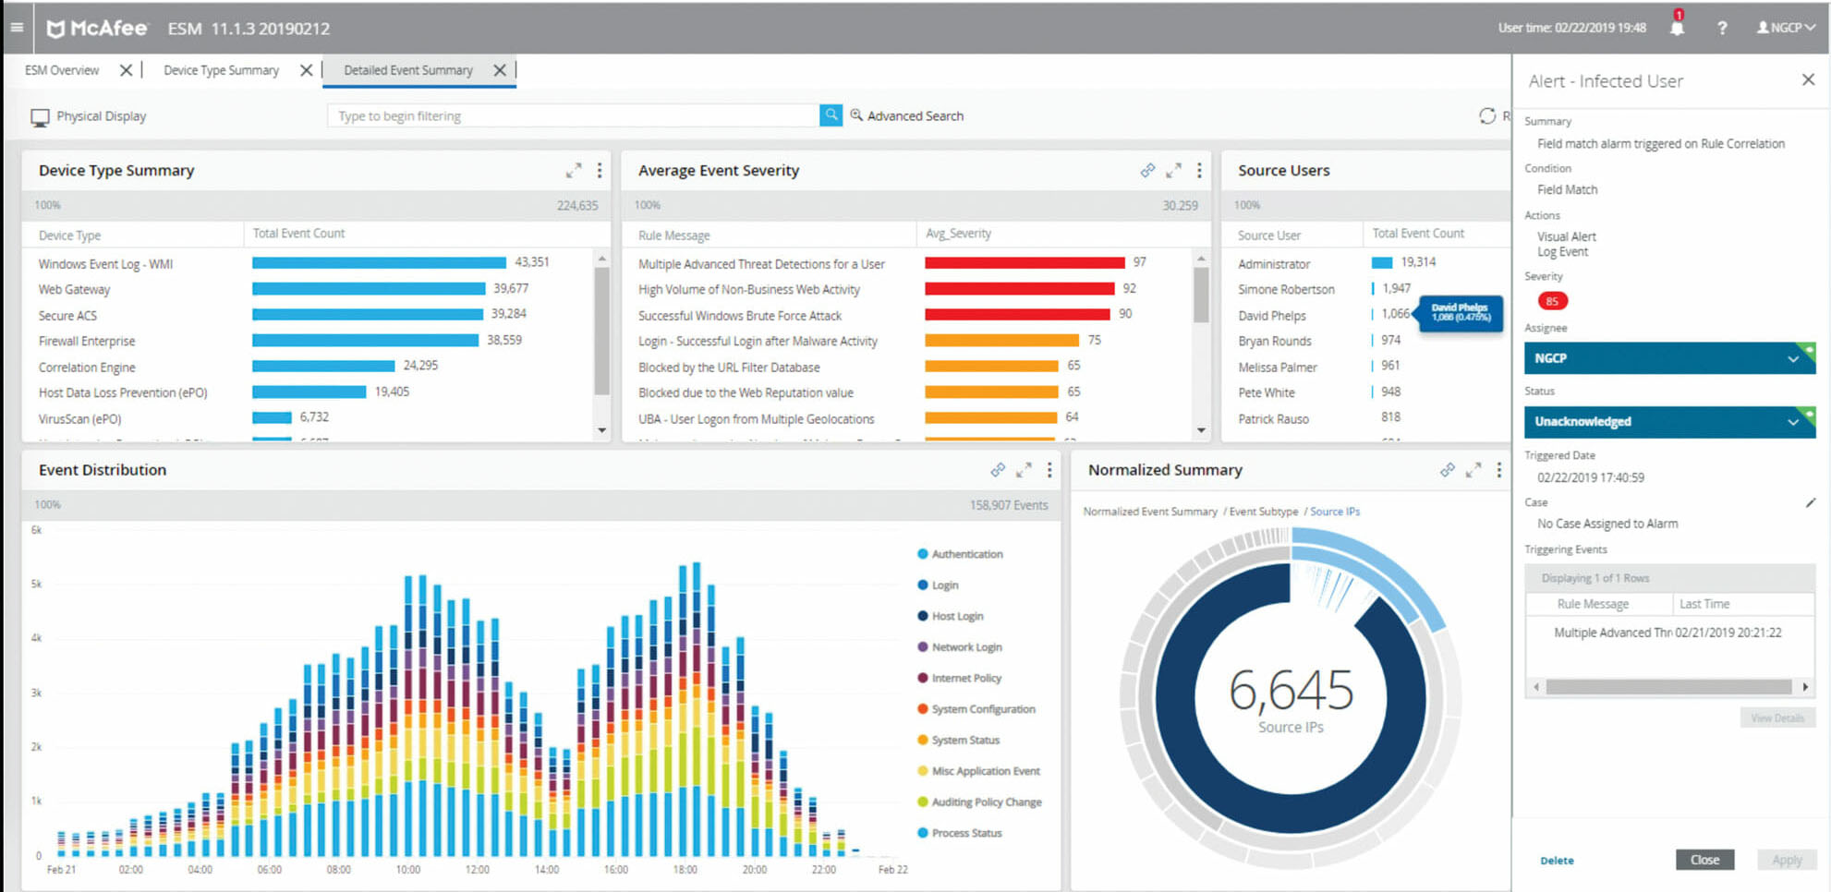This screenshot has width=1831, height=892.
Task: Open the hamburger menu at top left
Action: [17, 26]
